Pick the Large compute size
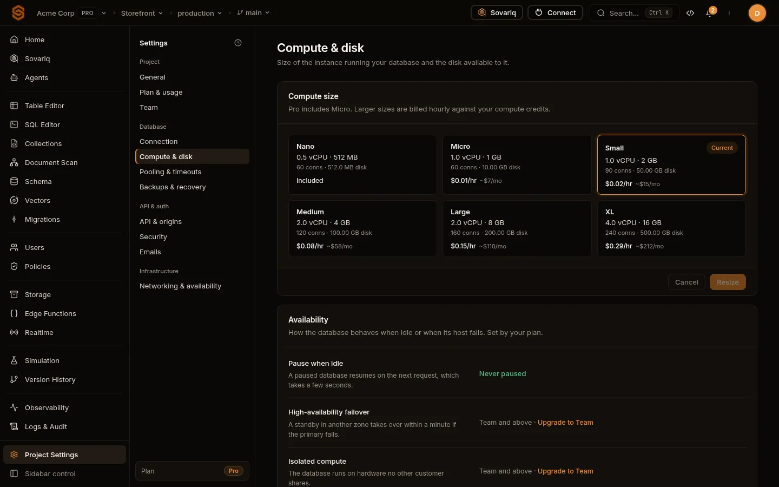The height and width of the screenshot is (487, 779). click(517, 228)
